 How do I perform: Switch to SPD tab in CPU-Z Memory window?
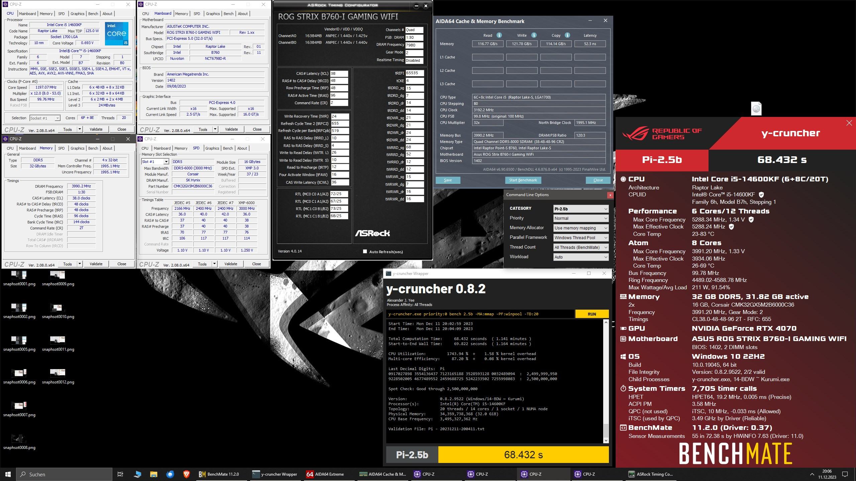61,148
